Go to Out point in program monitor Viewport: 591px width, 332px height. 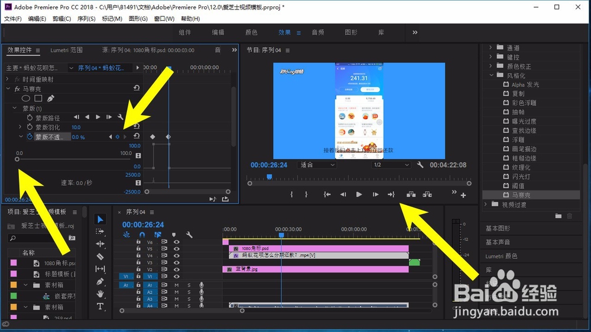pyautogui.click(x=391, y=195)
